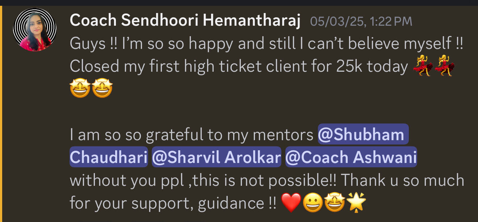Click the 'without you ppl' message line
This screenshot has width=478, height=222.
(x=267, y=180)
